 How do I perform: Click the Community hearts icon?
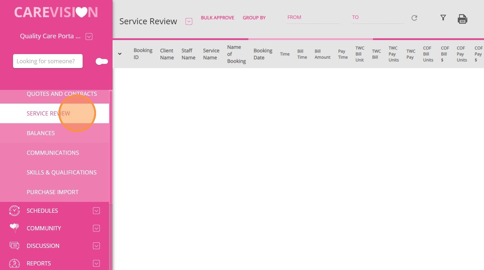tap(14, 228)
